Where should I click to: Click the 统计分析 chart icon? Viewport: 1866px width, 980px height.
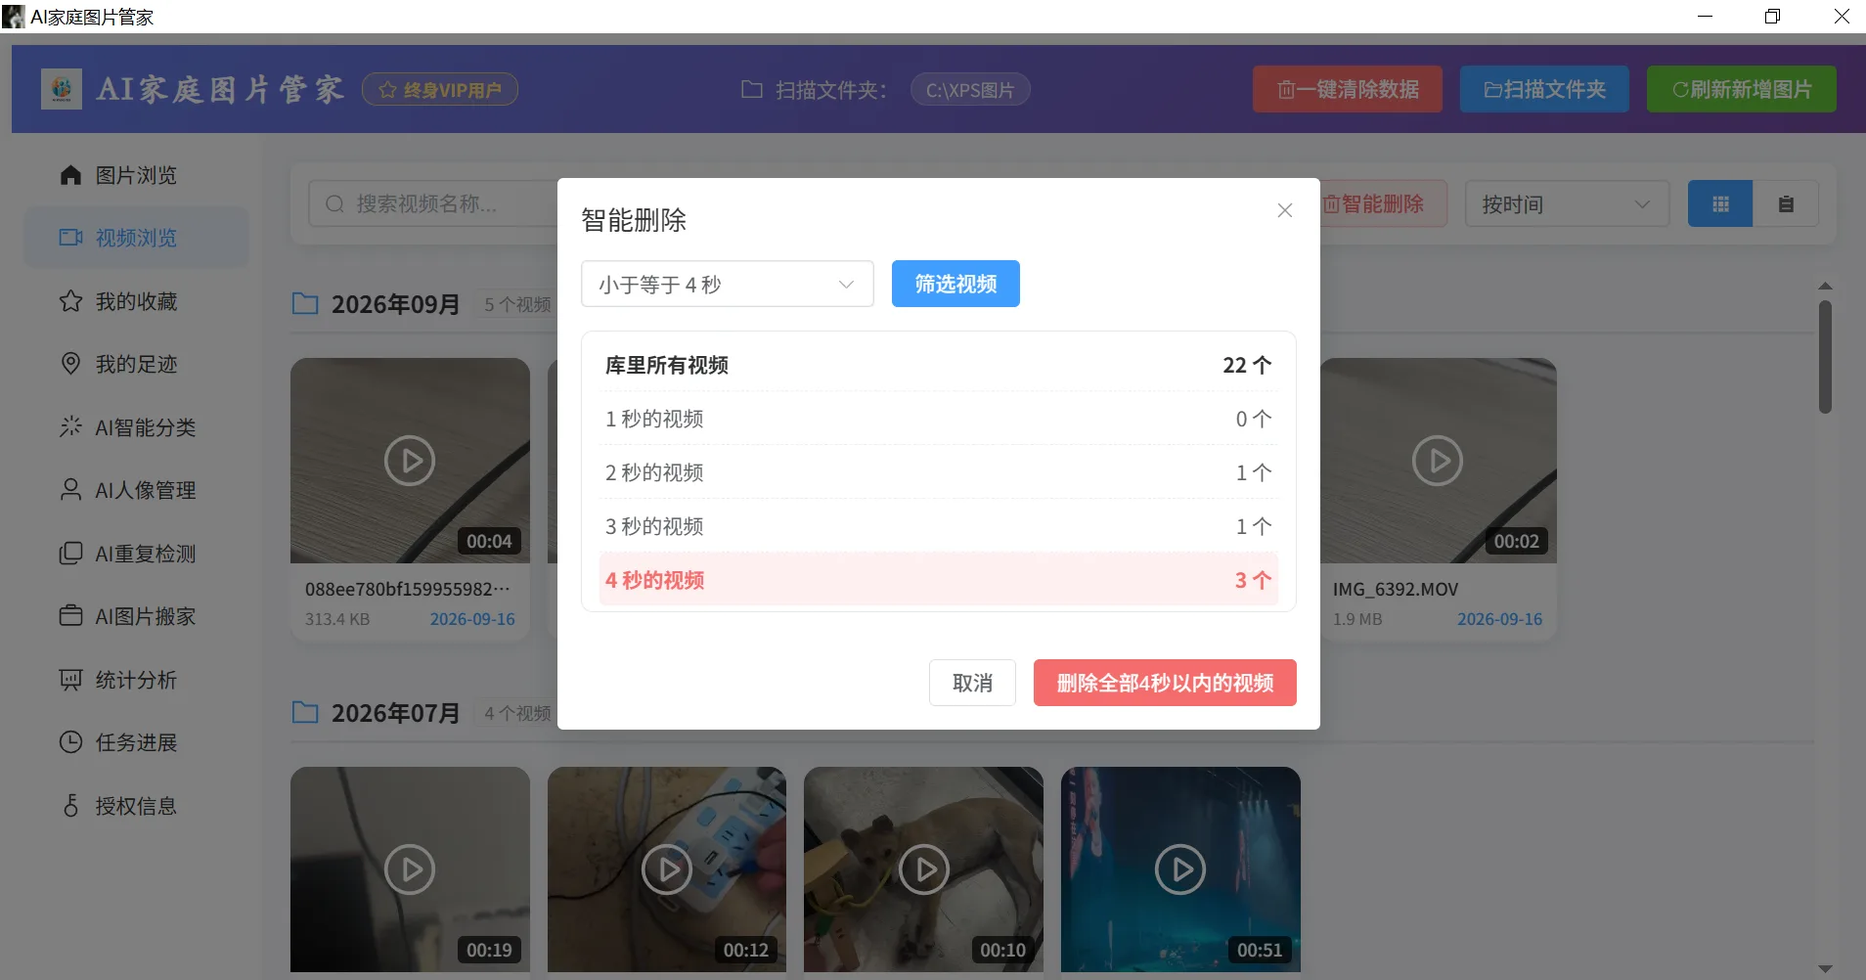(70, 679)
